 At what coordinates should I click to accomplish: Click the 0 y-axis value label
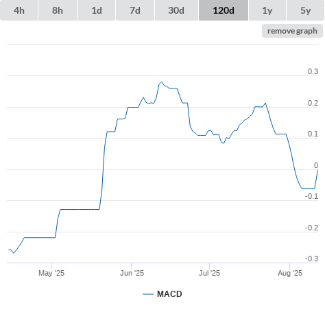click(316, 165)
